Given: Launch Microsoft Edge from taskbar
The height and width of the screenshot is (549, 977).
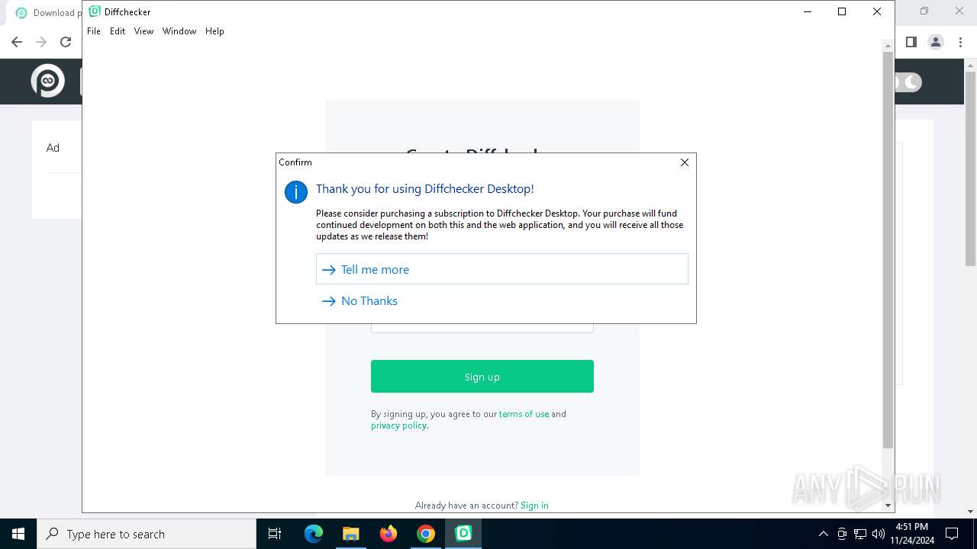Looking at the screenshot, I should (314, 534).
